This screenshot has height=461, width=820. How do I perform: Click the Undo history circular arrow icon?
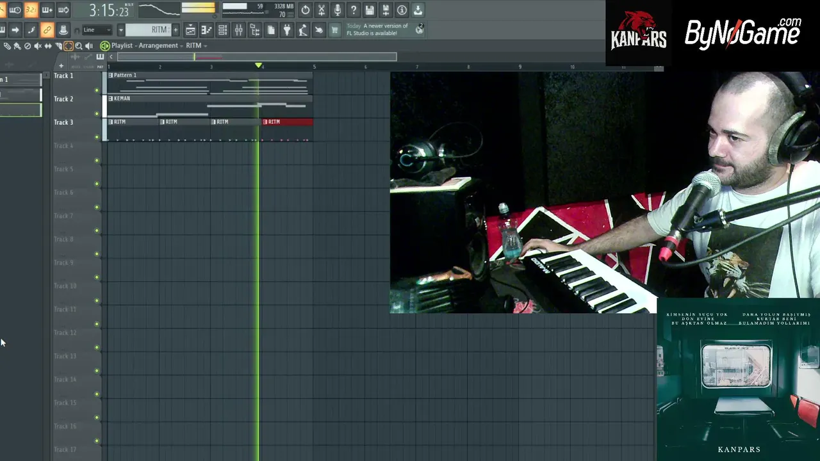[x=306, y=10]
